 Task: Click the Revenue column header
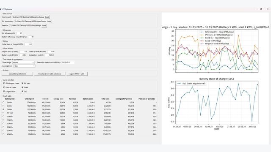[x=72, y=99]
